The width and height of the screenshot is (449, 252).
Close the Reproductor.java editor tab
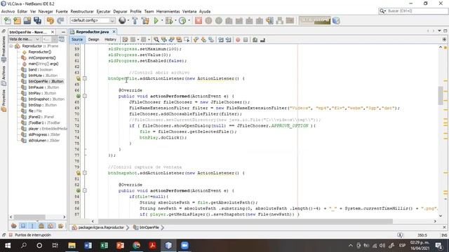click(x=114, y=31)
